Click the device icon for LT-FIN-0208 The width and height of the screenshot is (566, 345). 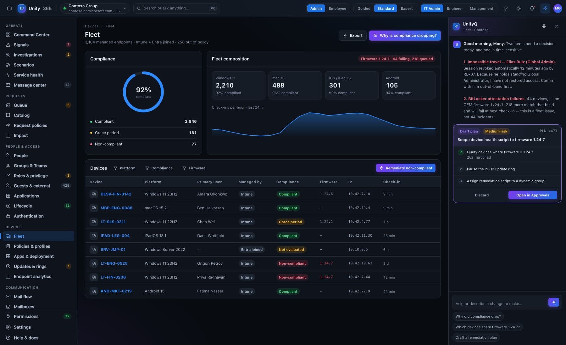[x=94, y=277]
